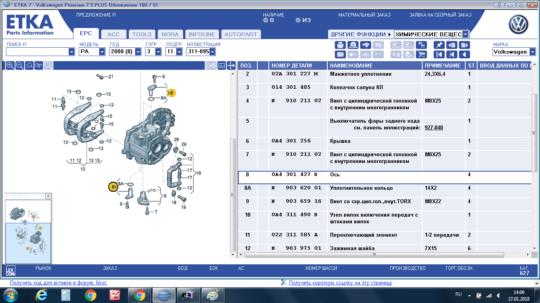Click the volume icon in system tray
This screenshot has width=540, height=303.
point(498,295)
